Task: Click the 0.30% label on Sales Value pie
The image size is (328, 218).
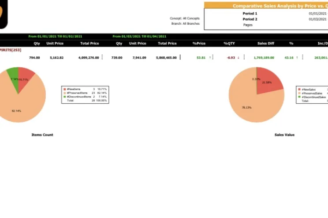Action: tap(256, 79)
